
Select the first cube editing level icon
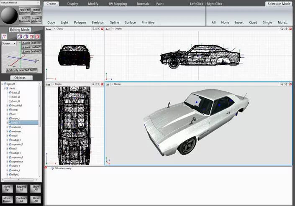20,37
